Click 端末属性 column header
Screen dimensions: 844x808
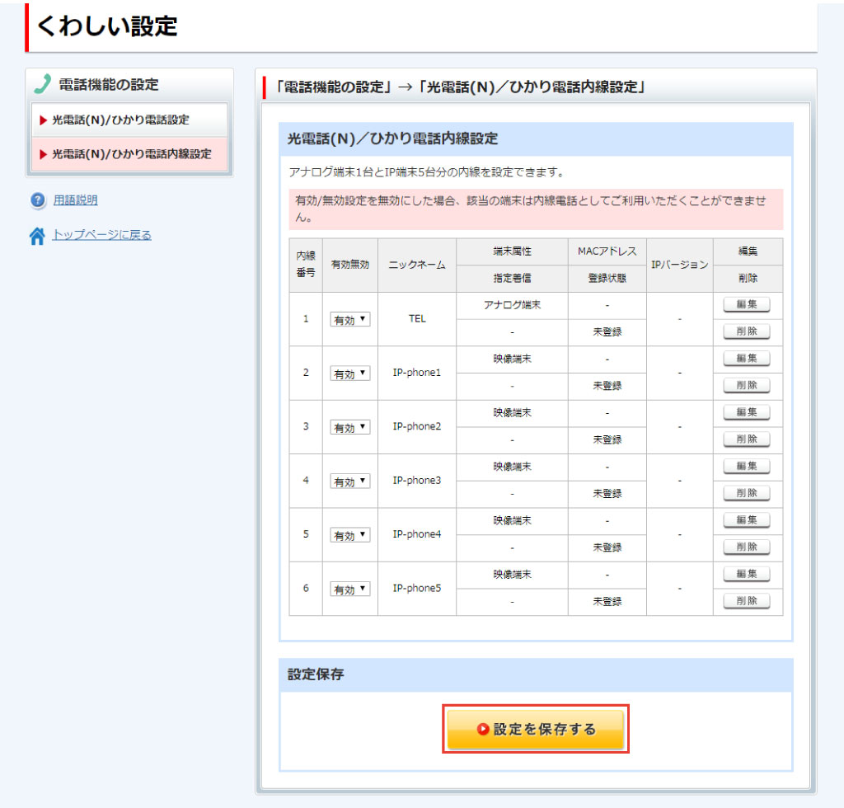[512, 251]
